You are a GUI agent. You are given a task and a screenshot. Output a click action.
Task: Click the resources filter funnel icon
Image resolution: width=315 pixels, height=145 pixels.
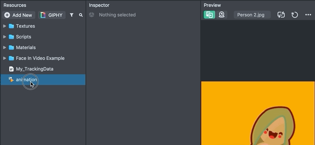click(x=72, y=15)
